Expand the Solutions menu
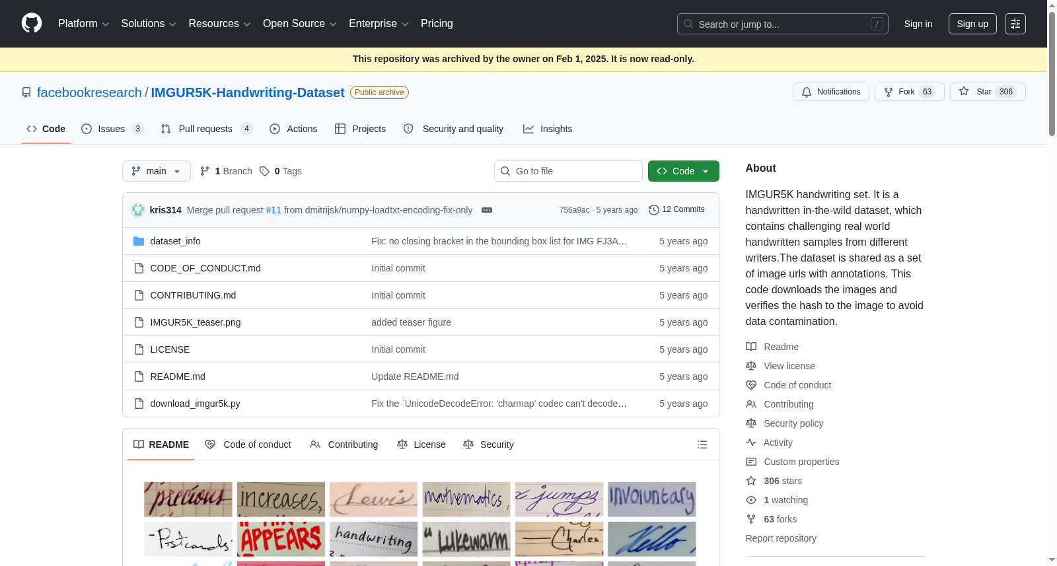 point(149,24)
